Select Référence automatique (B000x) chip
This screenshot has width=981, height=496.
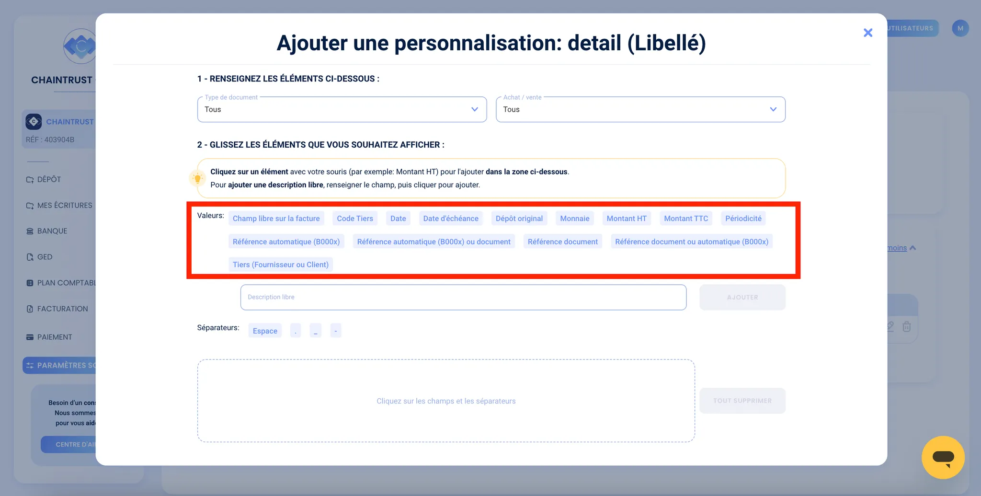click(286, 242)
